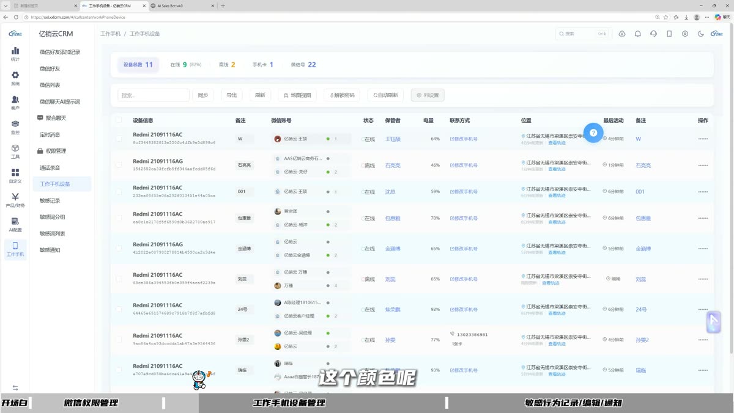
Task: Click into the device table 搜索 field
Action: 154,95
